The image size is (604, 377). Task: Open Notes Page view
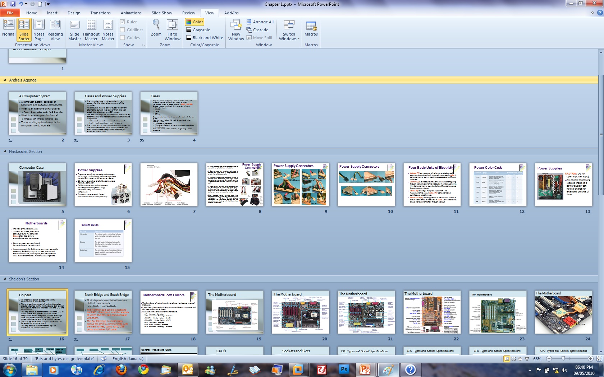click(x=39, y=30)
